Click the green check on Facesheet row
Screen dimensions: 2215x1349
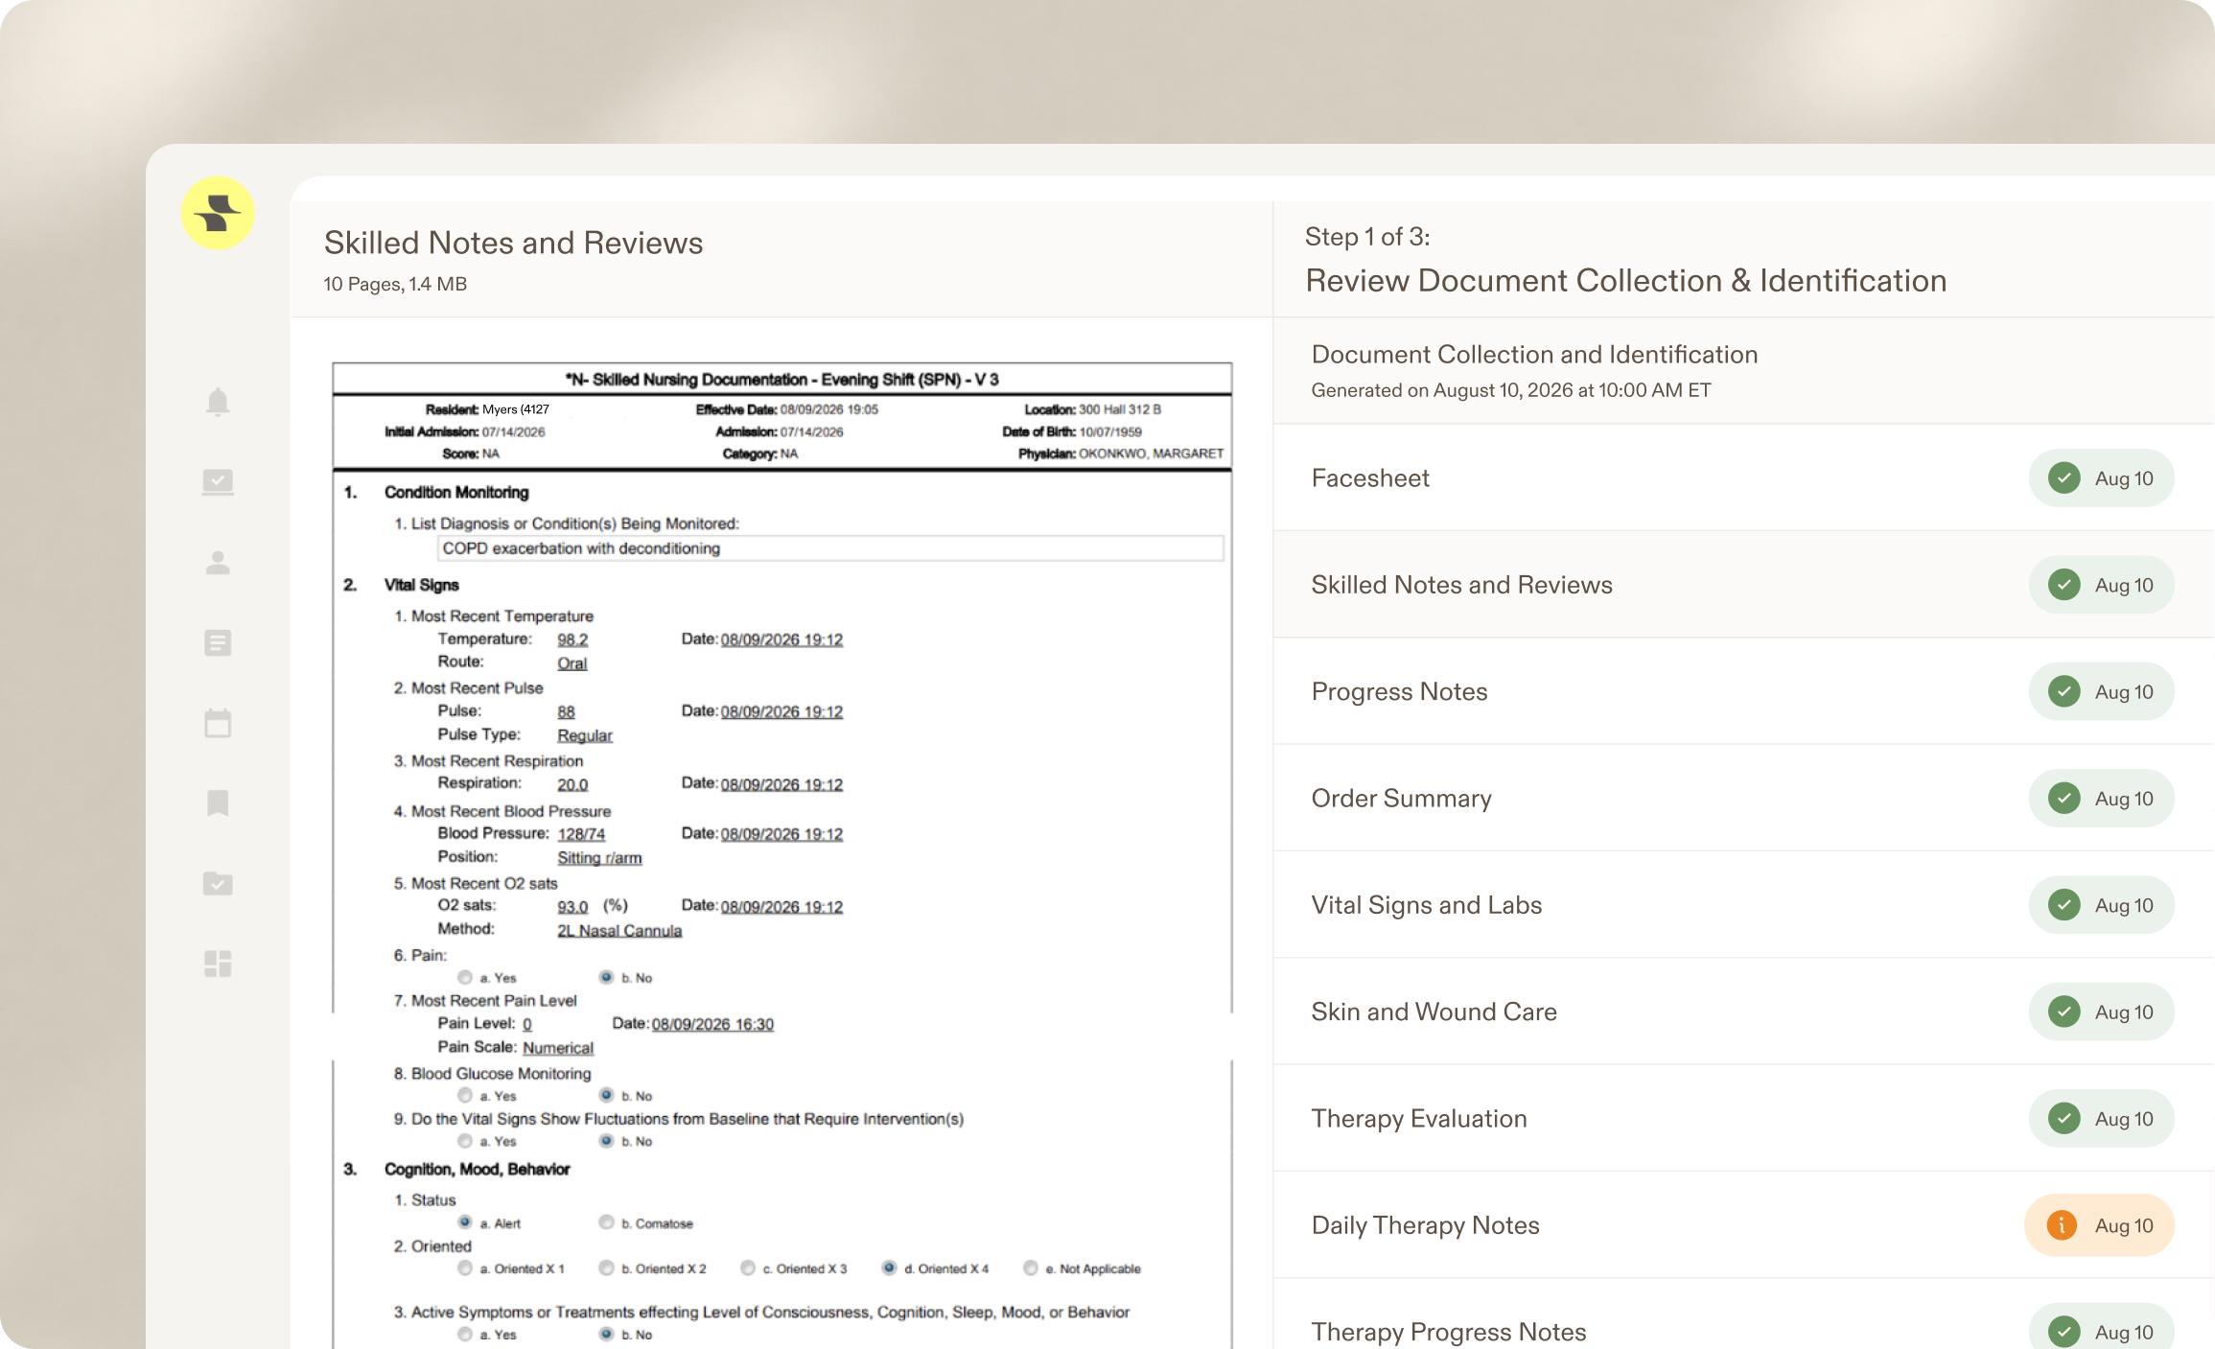[x=2063, y=477]
